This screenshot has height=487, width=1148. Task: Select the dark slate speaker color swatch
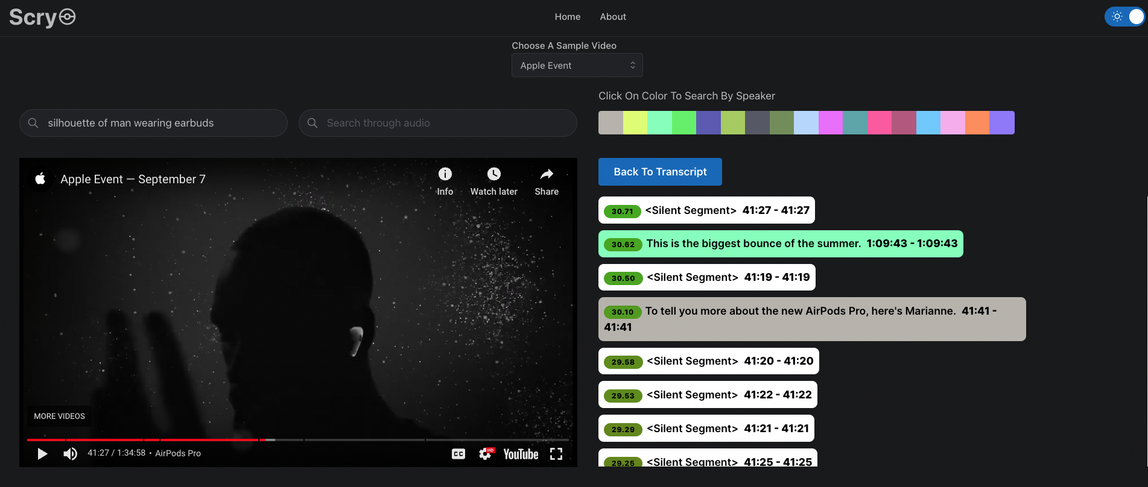[x=757, y=122]
